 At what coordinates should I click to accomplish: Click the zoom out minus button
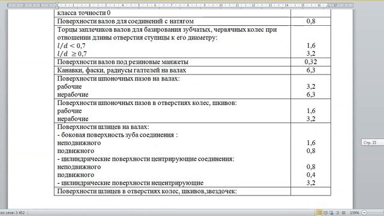(x=365, y=212)
